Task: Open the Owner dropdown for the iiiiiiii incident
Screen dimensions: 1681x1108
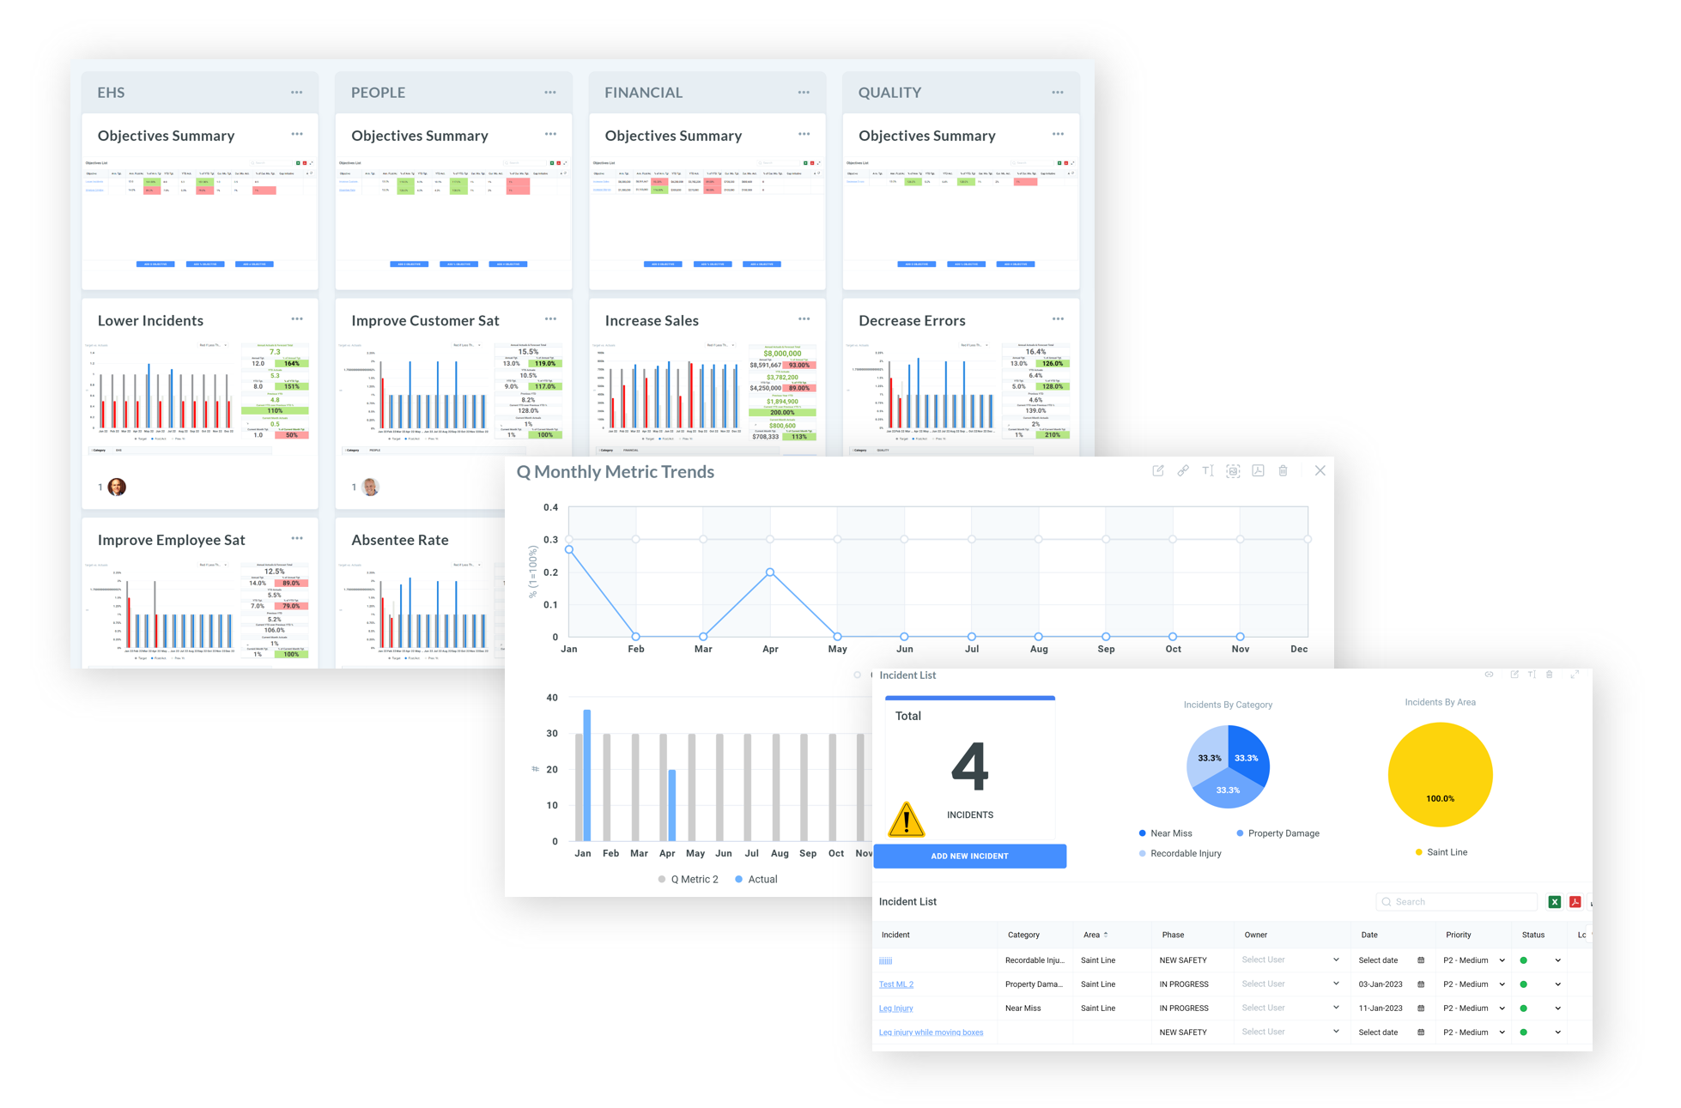Action: click(1290, 960)
